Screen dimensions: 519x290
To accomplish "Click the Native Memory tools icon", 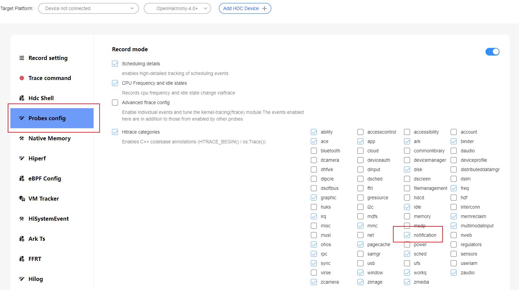I will [22, 138].
